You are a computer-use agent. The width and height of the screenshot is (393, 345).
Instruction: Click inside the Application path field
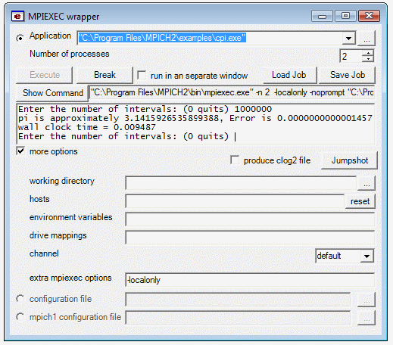coord(210,38)
